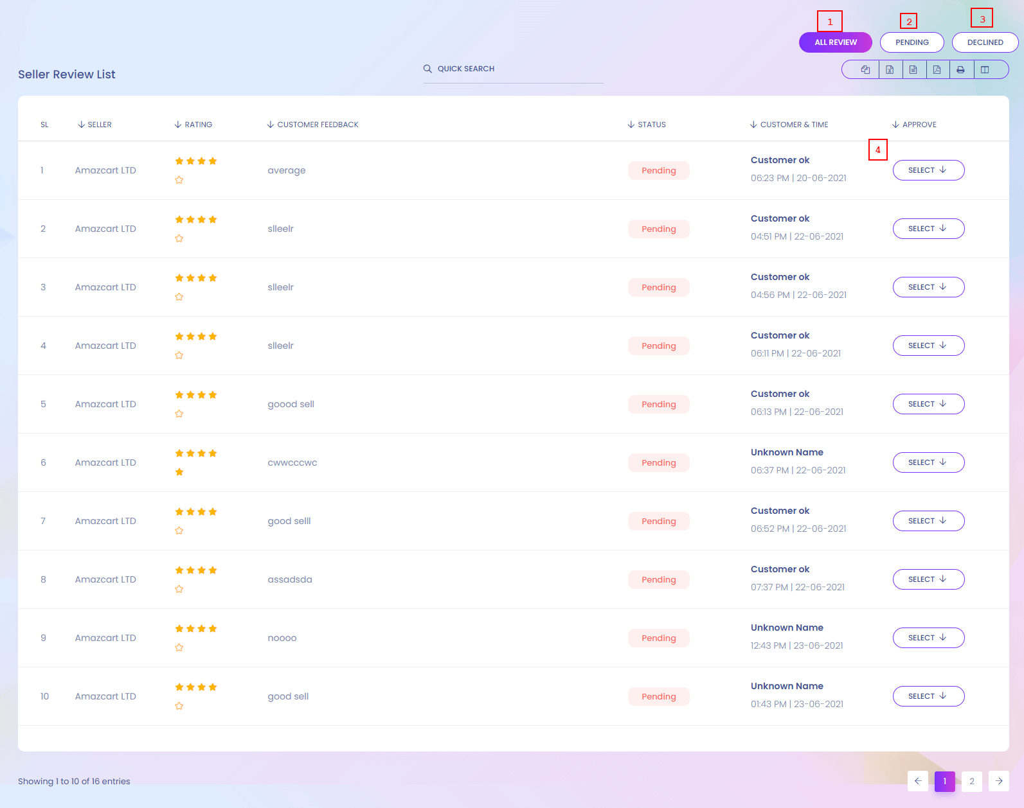Select the All Review tab

click(835, 42)
